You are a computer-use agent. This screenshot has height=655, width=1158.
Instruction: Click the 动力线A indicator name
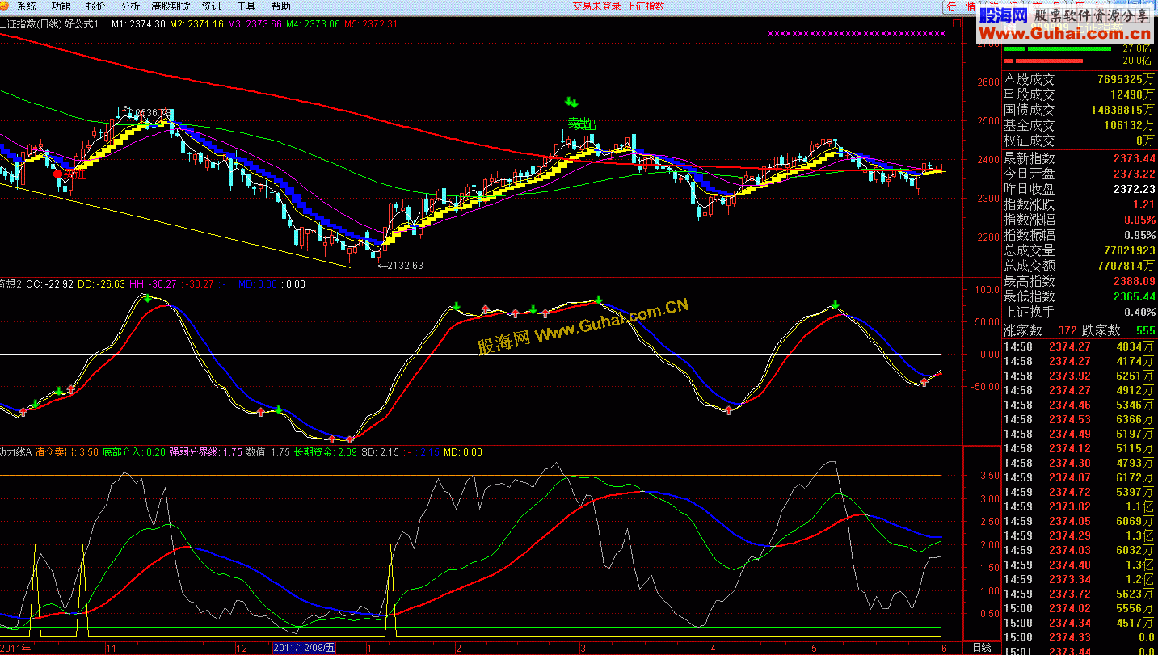pyautogui.click(x=15, y=452)
